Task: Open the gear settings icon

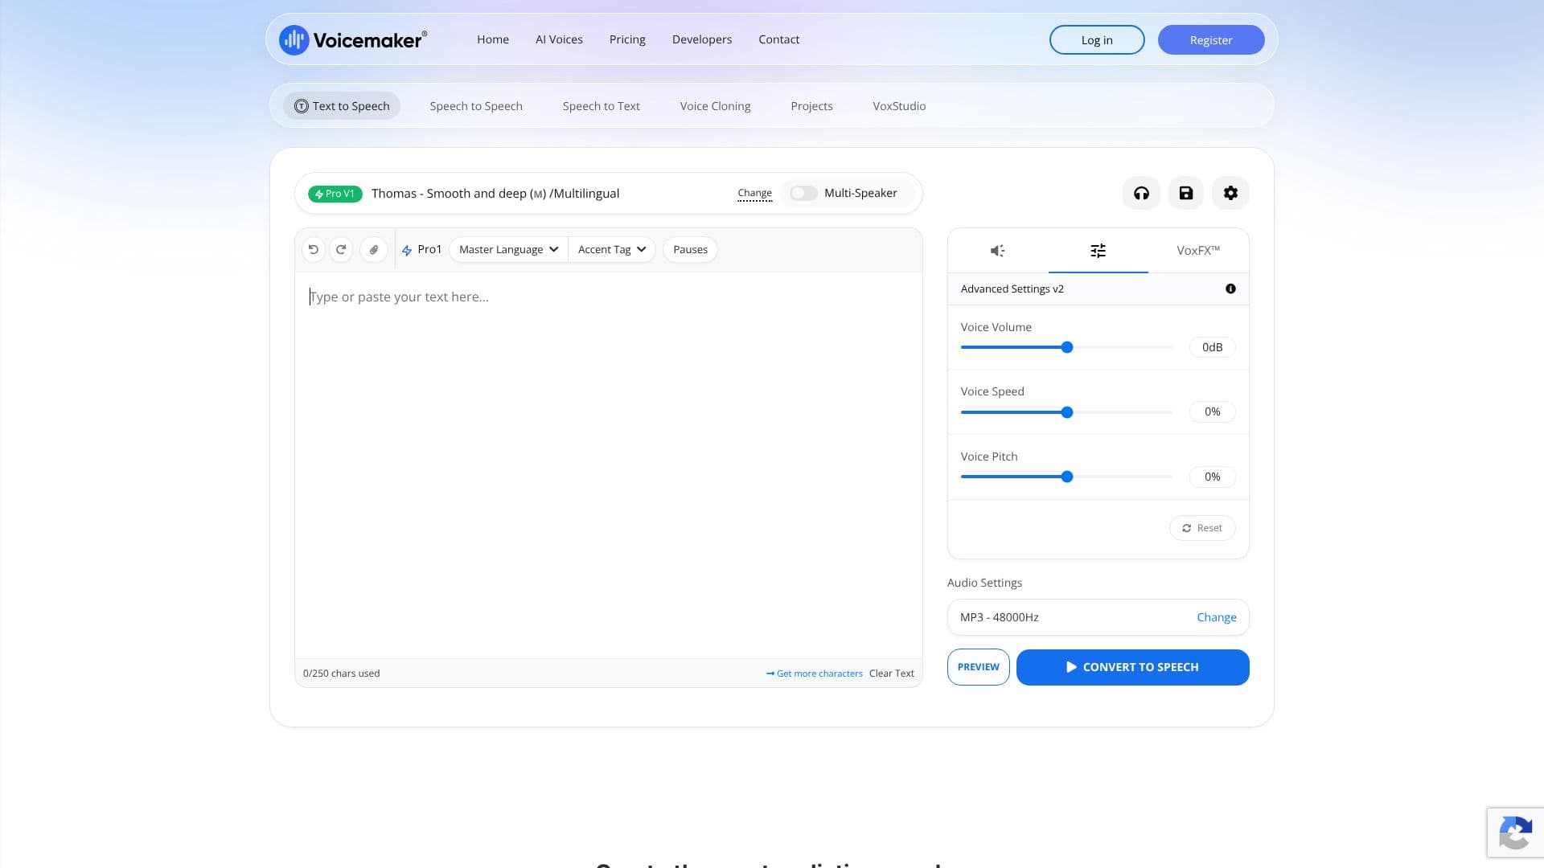Action: 1230,193
